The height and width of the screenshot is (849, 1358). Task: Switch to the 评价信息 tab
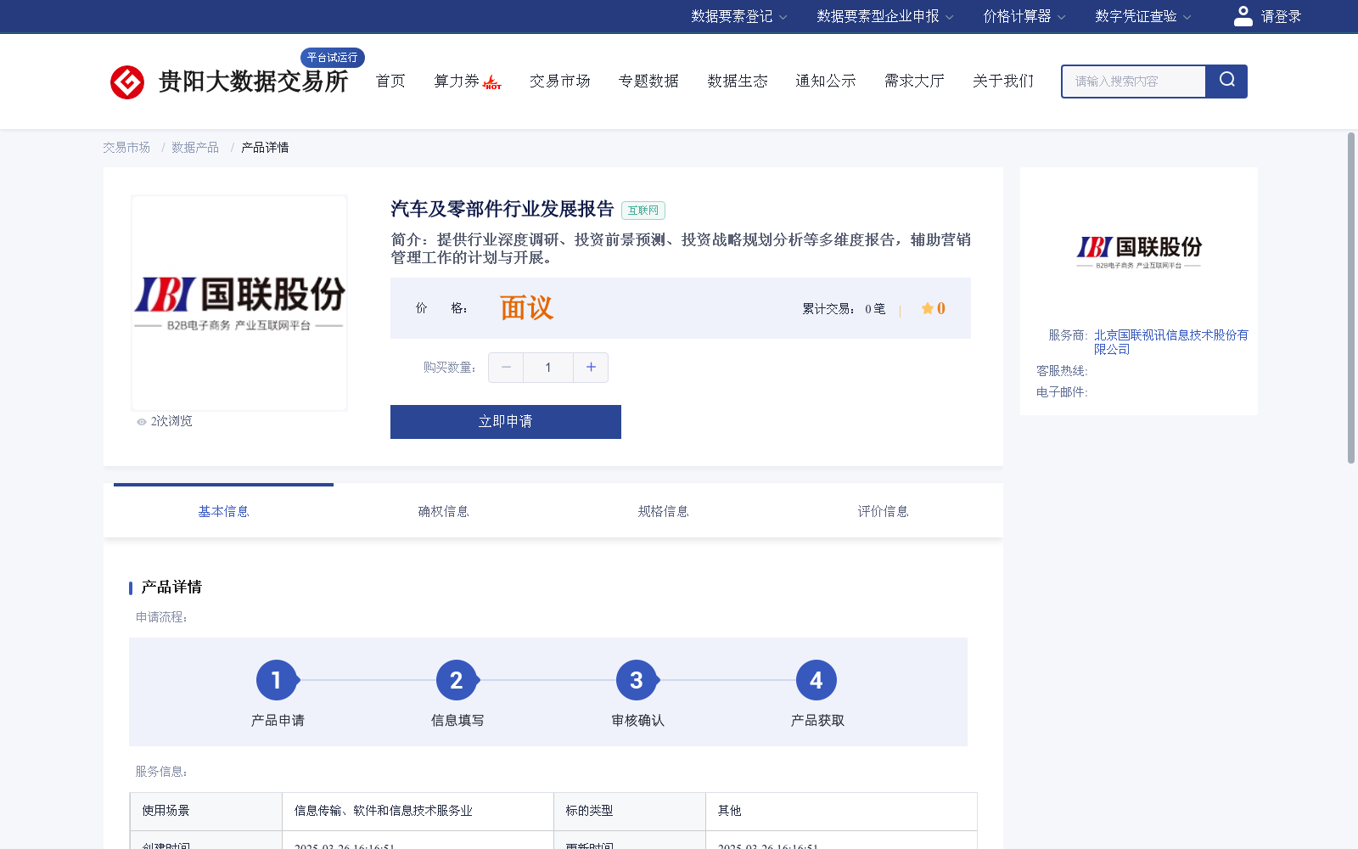tap(883, 511)
